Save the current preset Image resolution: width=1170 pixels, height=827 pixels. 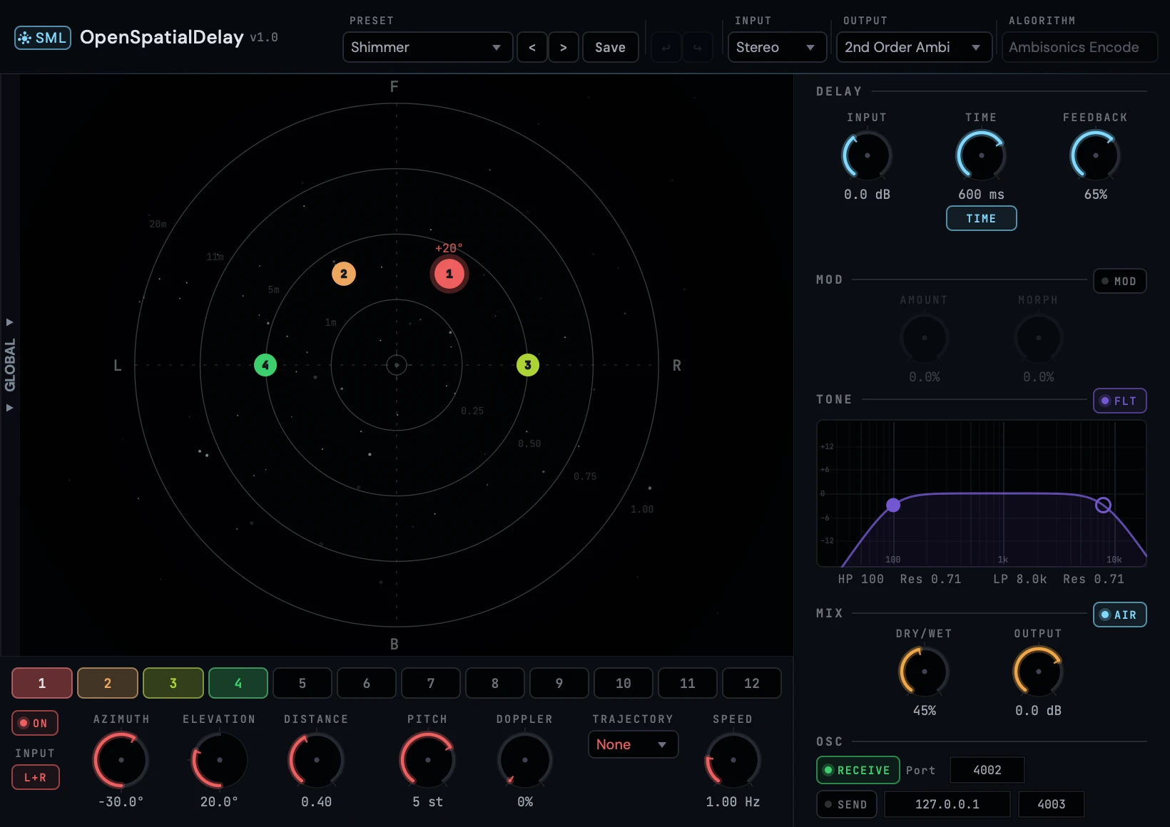611,47
